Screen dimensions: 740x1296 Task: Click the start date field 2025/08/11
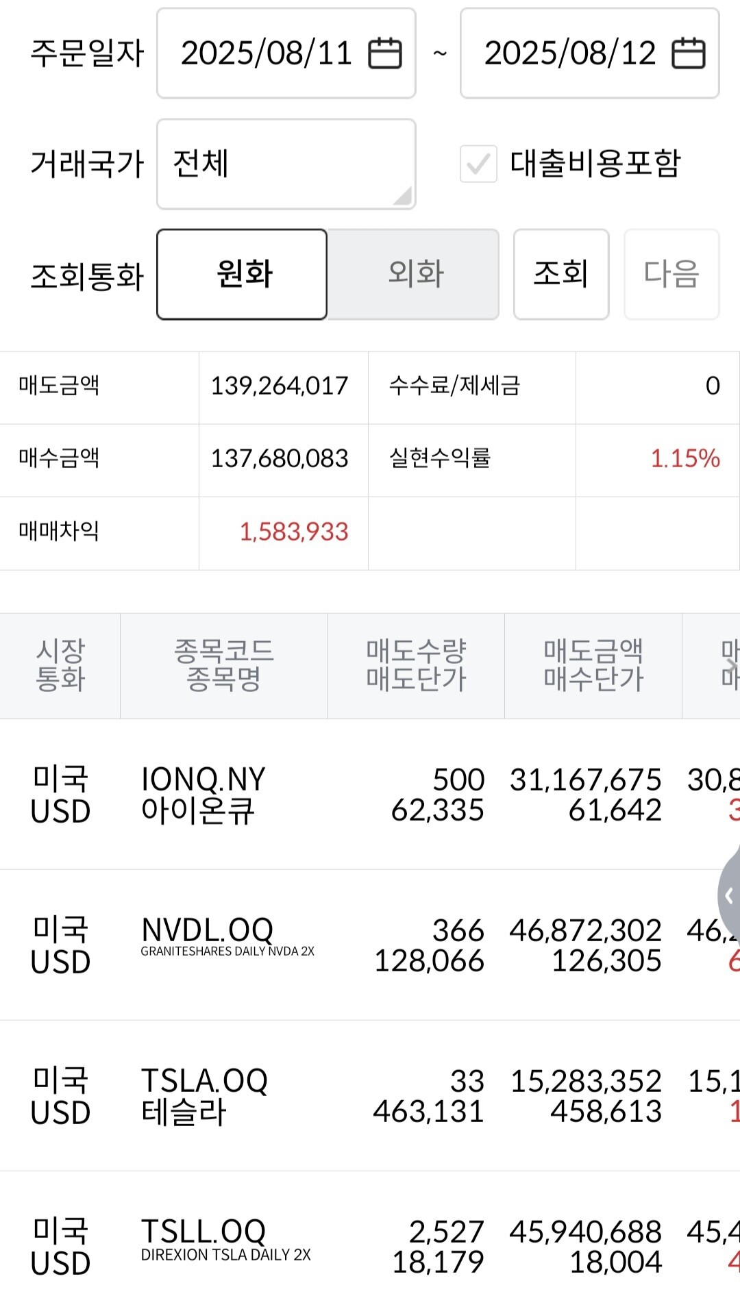266,53
